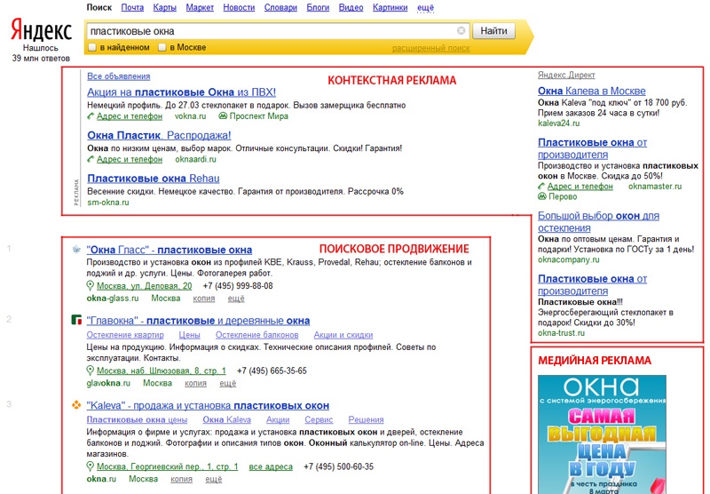Open the result 'Окна Гласс - пластиковые окна'
710x494 pixels.
pos(170,250)
